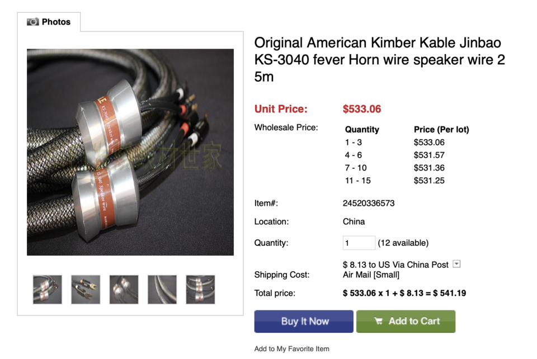Show the fifth thumbnail of stacked barrels
Image resolution: width=537 pixels, height=359 pixels.
click(200, 290)
